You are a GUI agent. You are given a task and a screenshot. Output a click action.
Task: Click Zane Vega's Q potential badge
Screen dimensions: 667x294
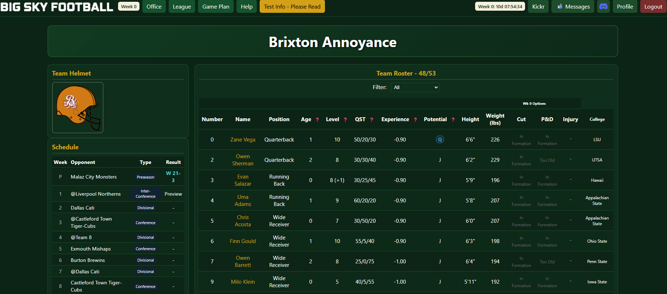(x=440, y=140)
